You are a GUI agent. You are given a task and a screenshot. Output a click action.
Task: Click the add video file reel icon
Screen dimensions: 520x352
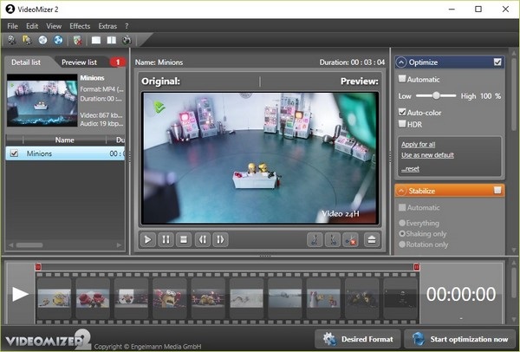(12, 40)
